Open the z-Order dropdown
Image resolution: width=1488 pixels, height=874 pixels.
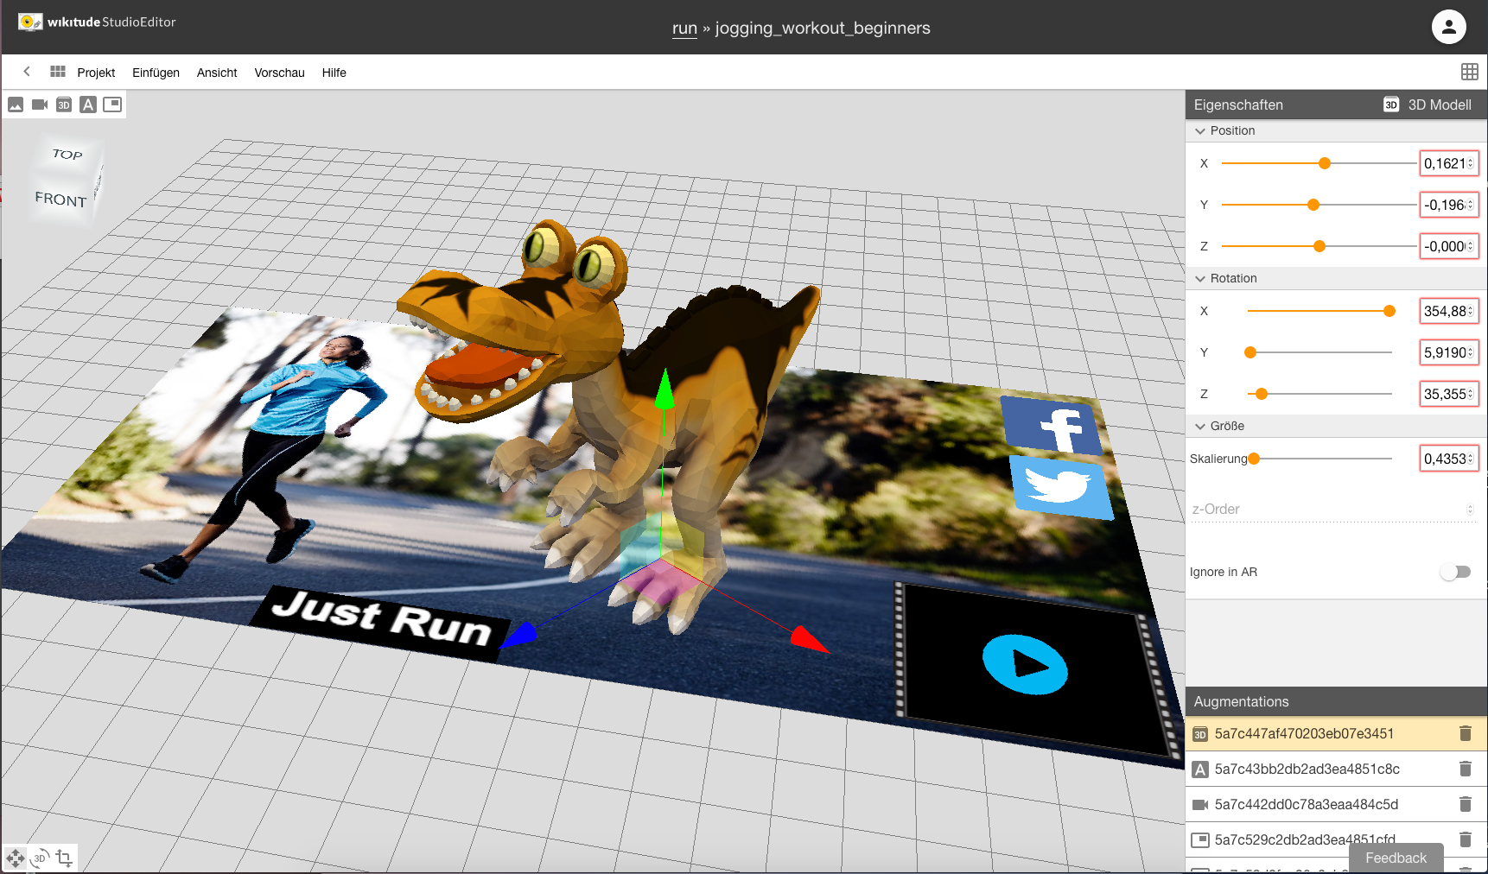(1468, 509)
